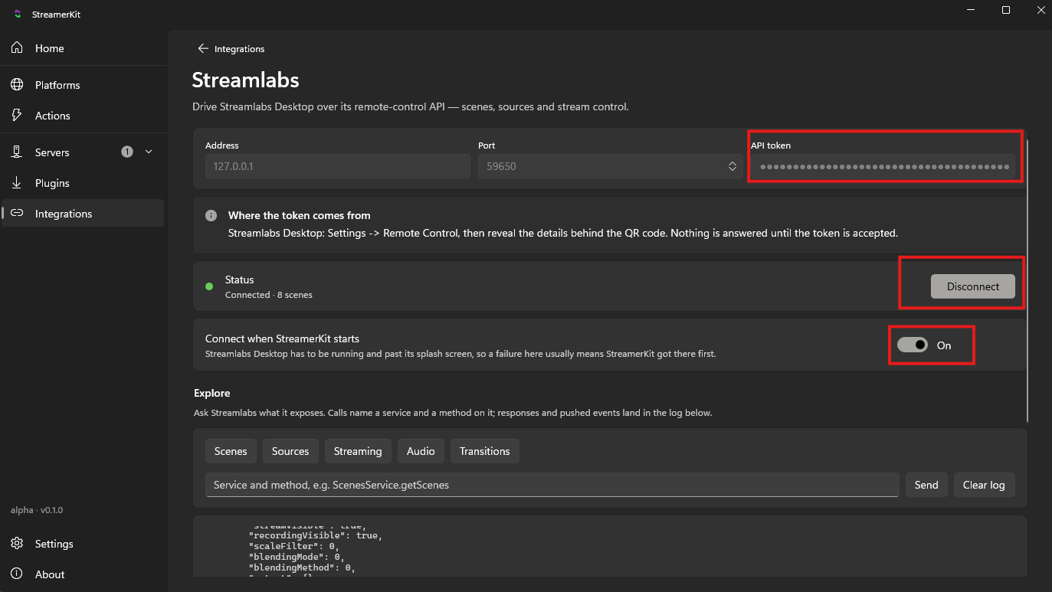1052x592 pixels.
Task: Open the Platforms page
Action: [x=83, y=85]
